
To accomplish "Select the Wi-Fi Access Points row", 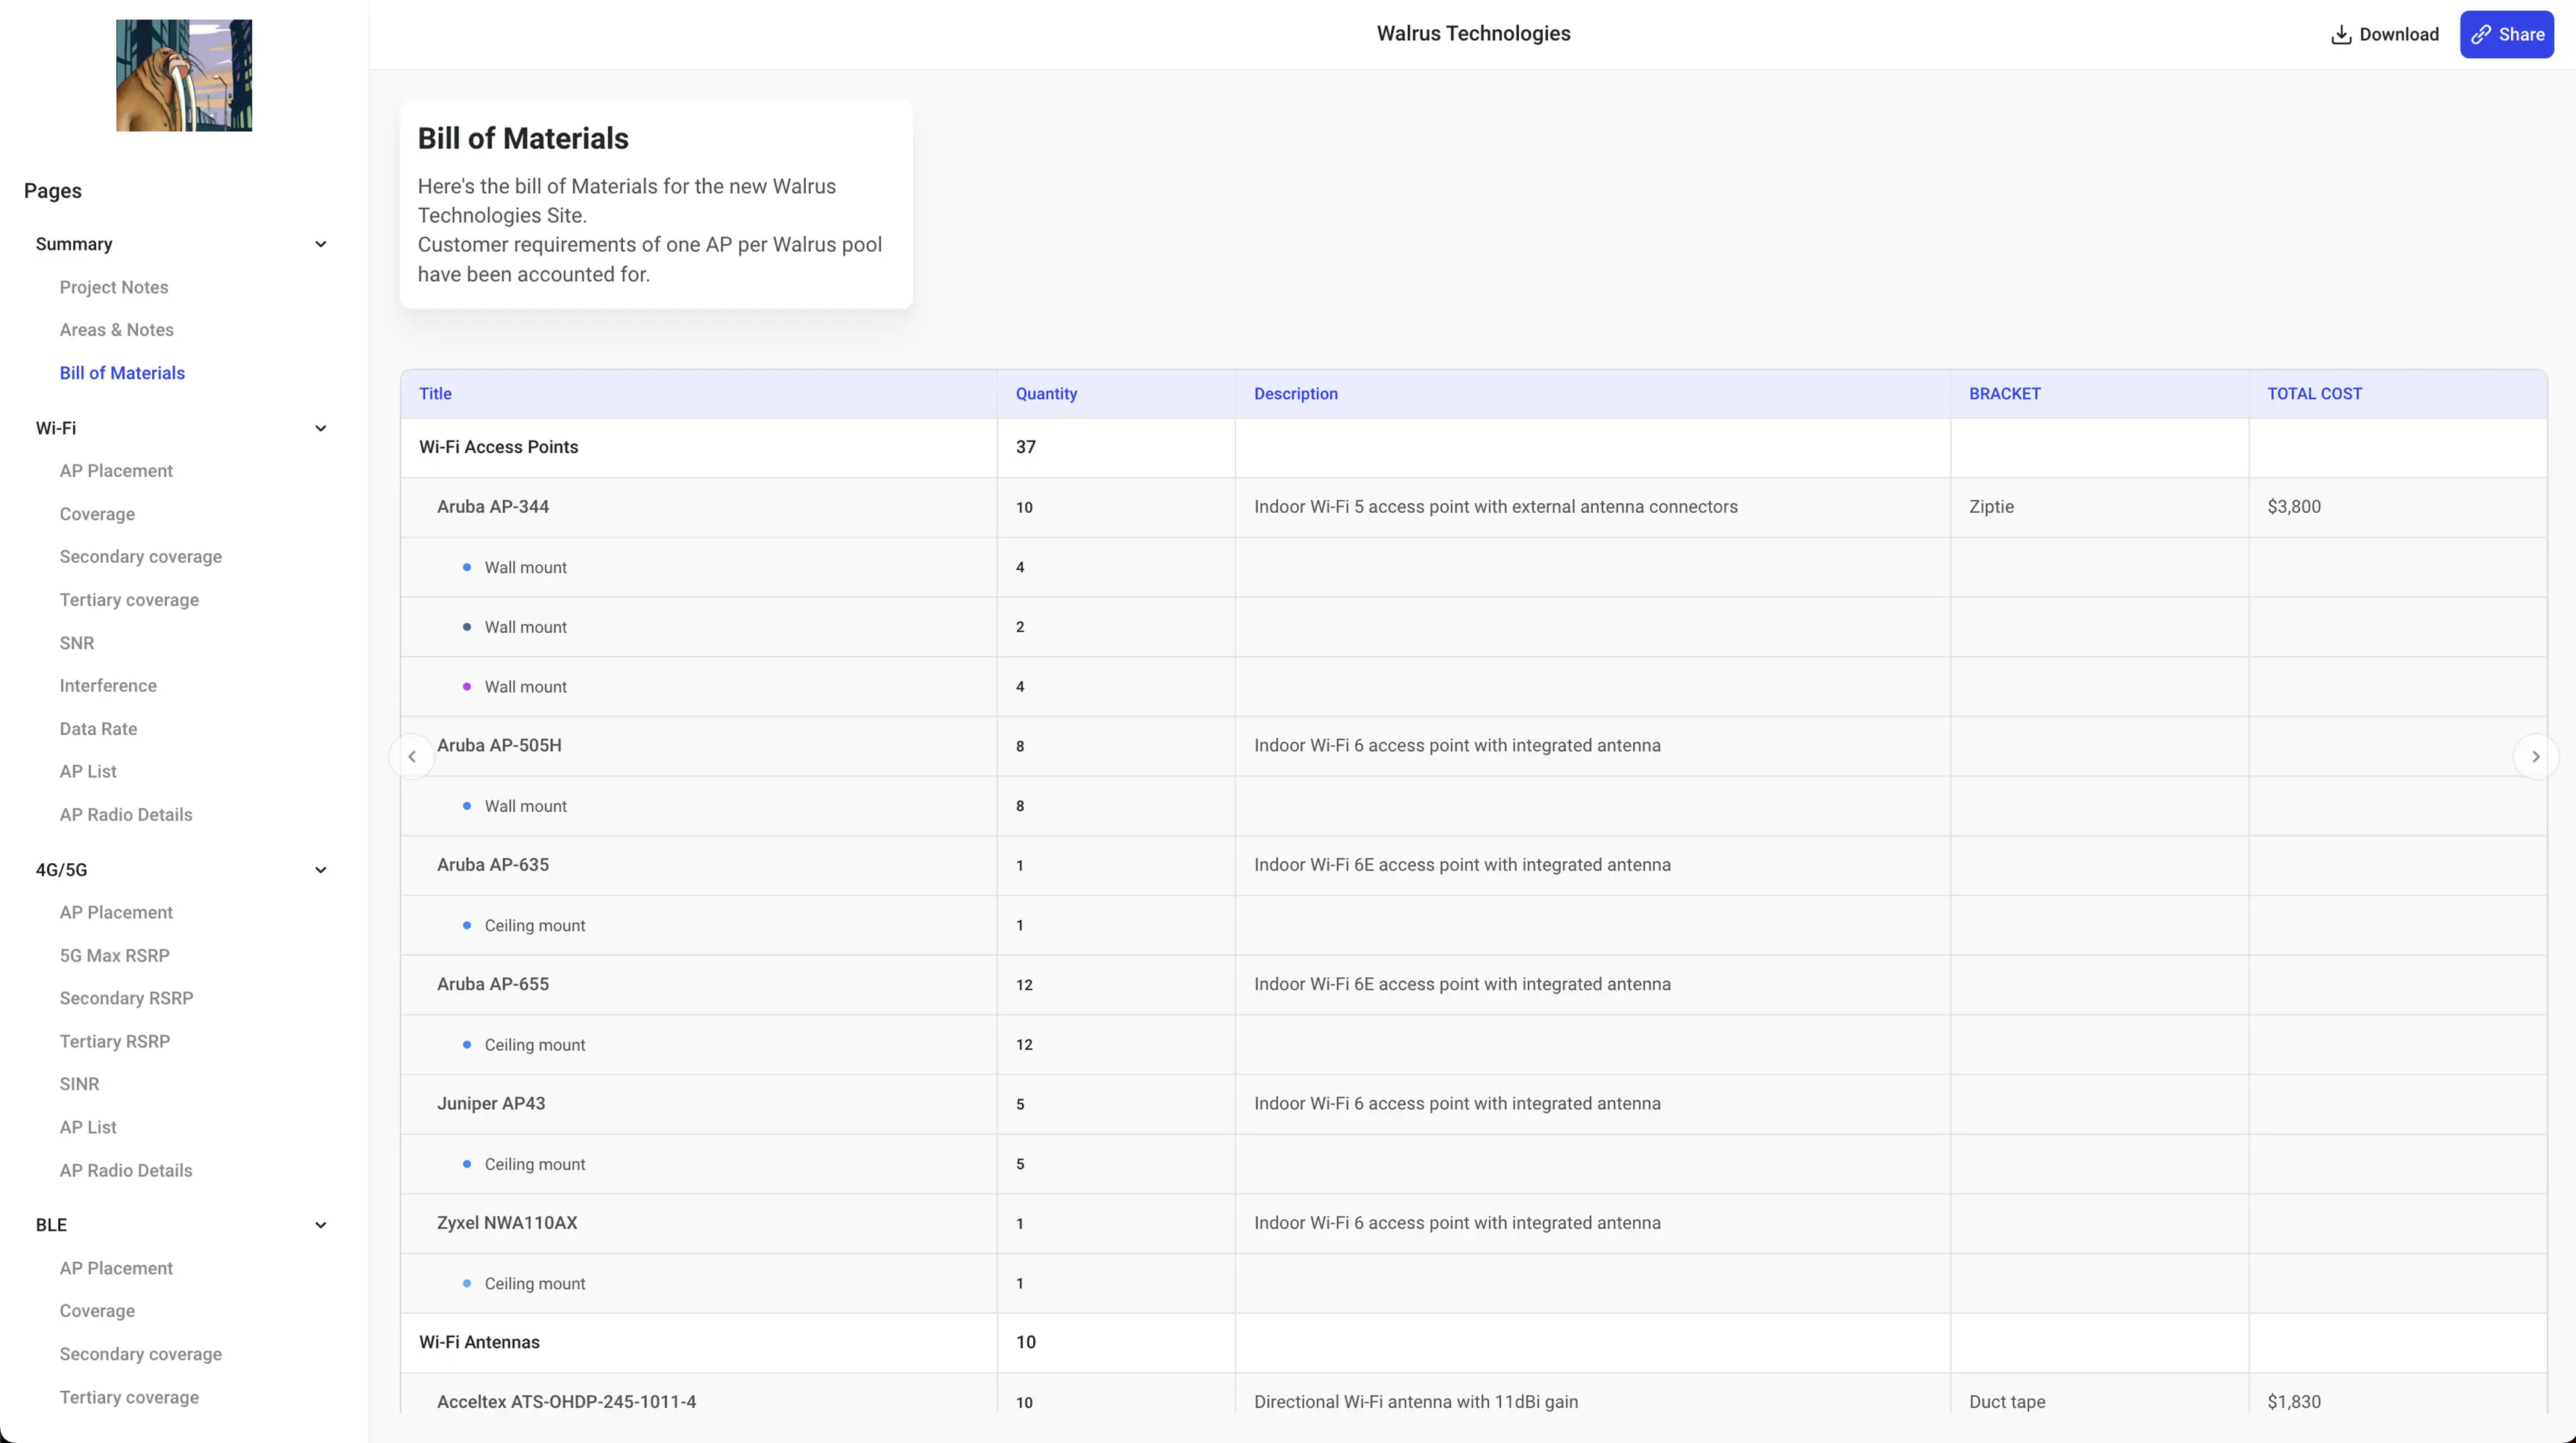I will (1473, 447).
